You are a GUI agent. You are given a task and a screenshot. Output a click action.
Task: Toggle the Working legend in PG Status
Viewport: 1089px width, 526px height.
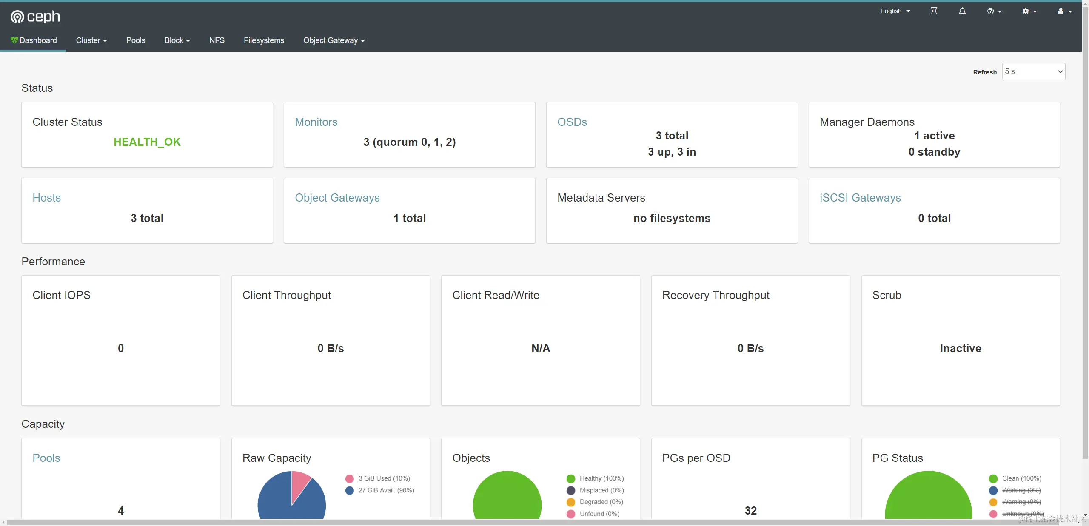[1021, 490]
